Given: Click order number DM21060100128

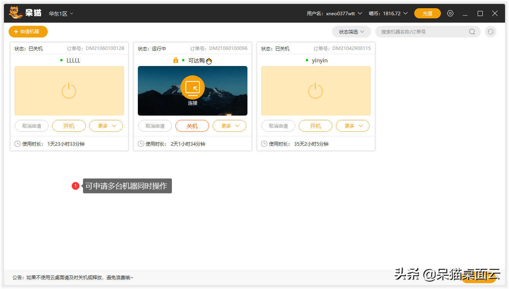Looking at the screenshot, I should (105, 48).
